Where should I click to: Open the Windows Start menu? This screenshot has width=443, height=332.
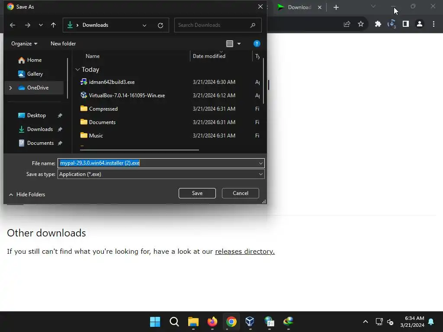pyautogui.click(x=155, y=322)
